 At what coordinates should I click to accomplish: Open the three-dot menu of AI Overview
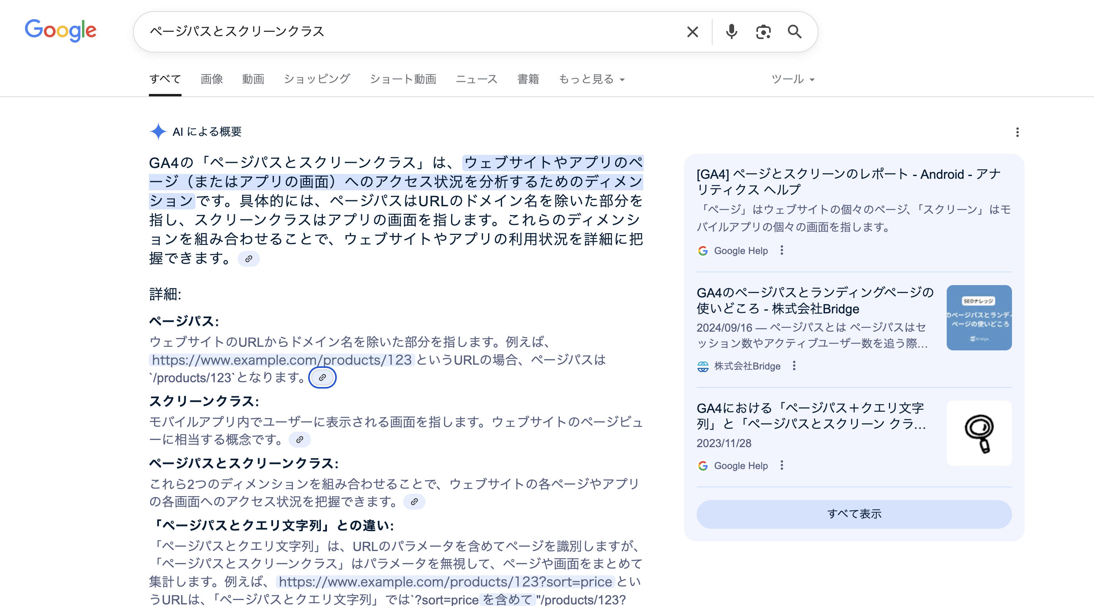point(1018,132)
